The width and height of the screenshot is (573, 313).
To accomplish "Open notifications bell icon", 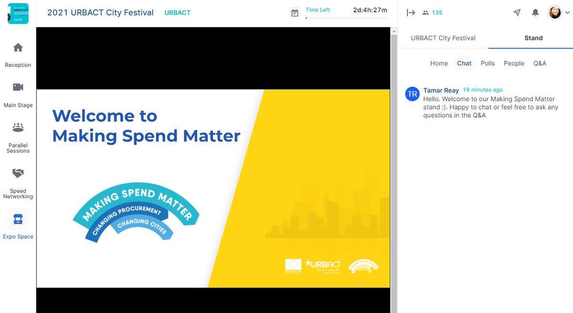I will click(x=535, y=13).
